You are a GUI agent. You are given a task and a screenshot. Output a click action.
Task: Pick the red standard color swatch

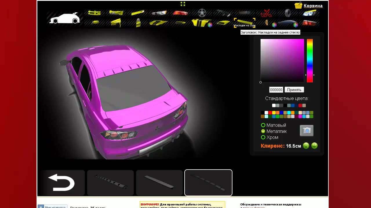click(300, 105)
